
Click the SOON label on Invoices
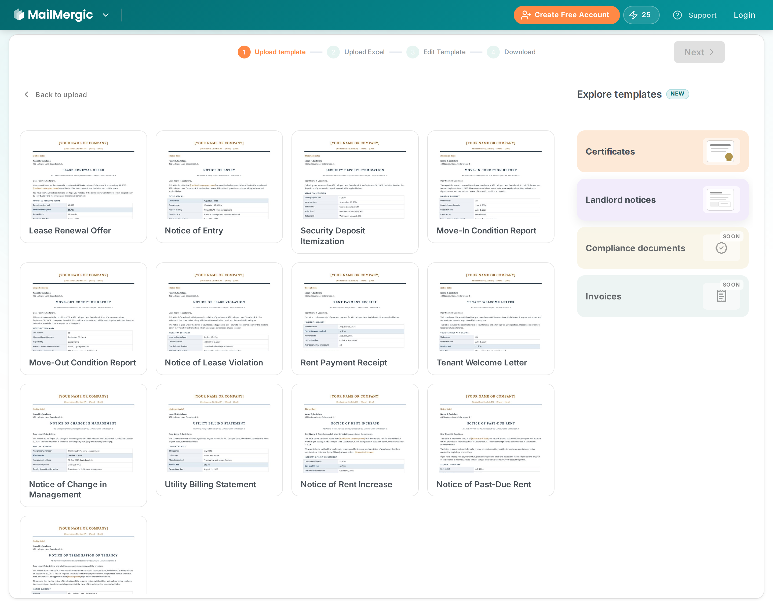[731, 285]
